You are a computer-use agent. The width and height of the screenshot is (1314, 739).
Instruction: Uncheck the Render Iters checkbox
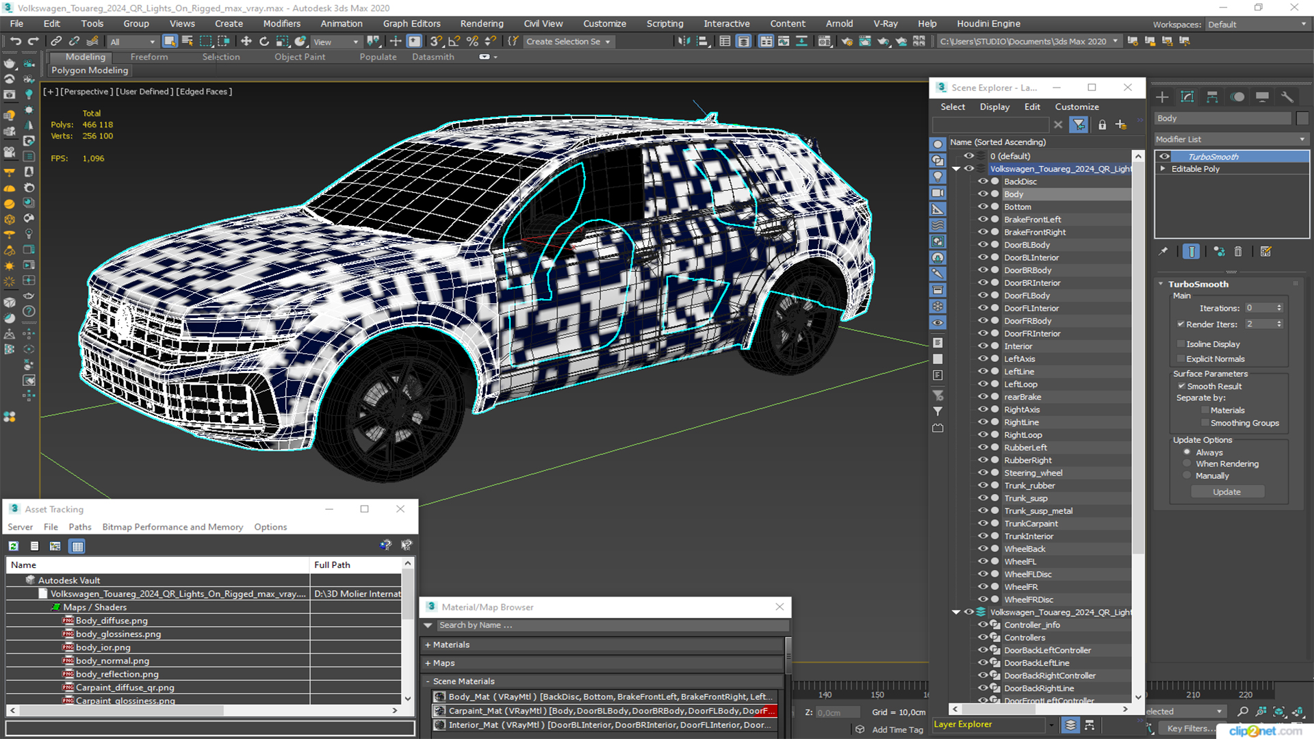1181,324
